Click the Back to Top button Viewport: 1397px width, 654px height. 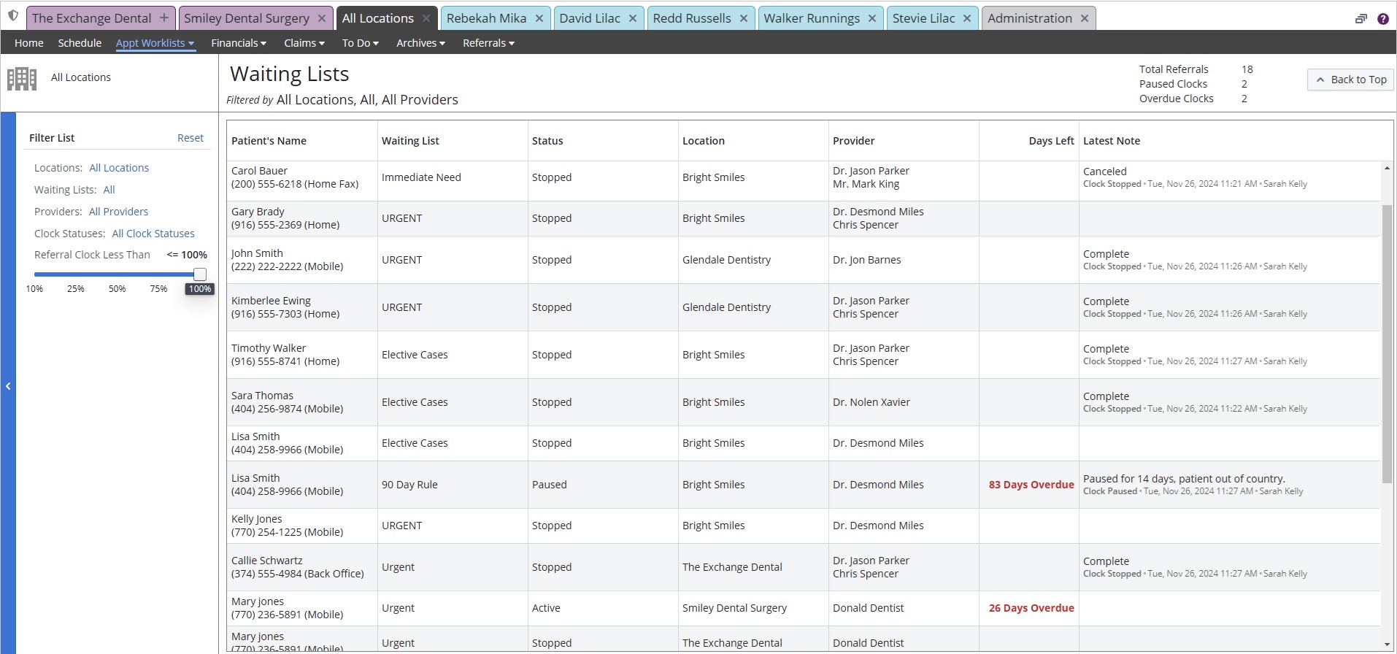(x=1350, y=80)
